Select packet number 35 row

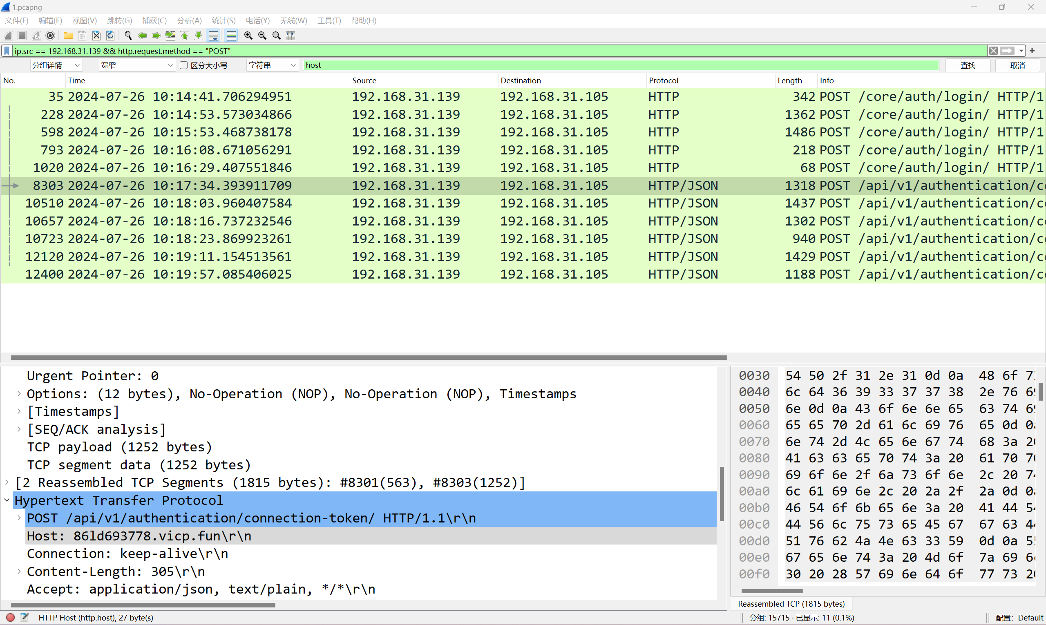[523, 96]
